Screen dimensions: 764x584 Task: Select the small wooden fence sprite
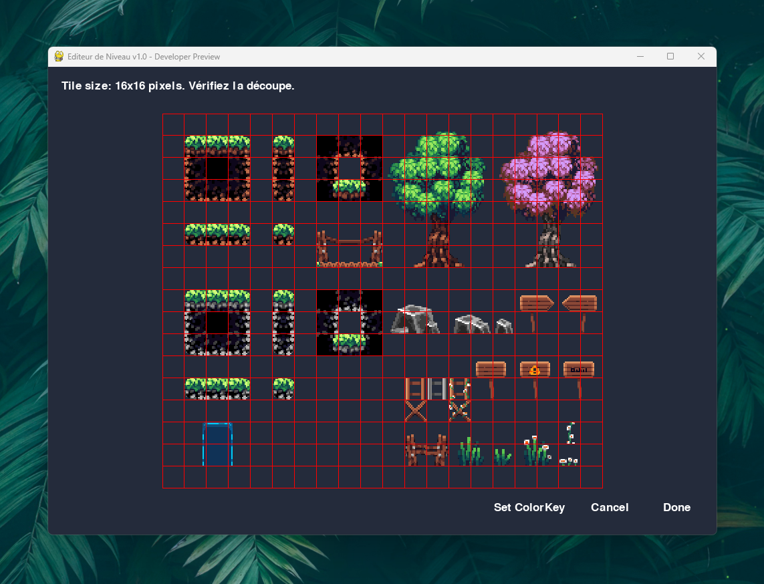[427, 450]
